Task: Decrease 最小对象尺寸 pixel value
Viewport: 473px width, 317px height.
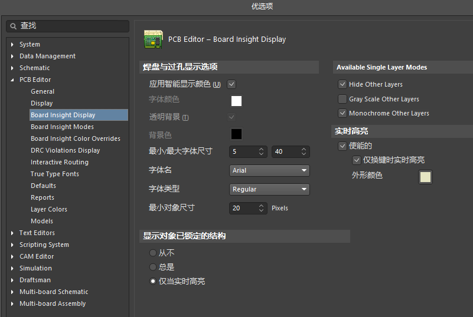Action: point(261,211)
